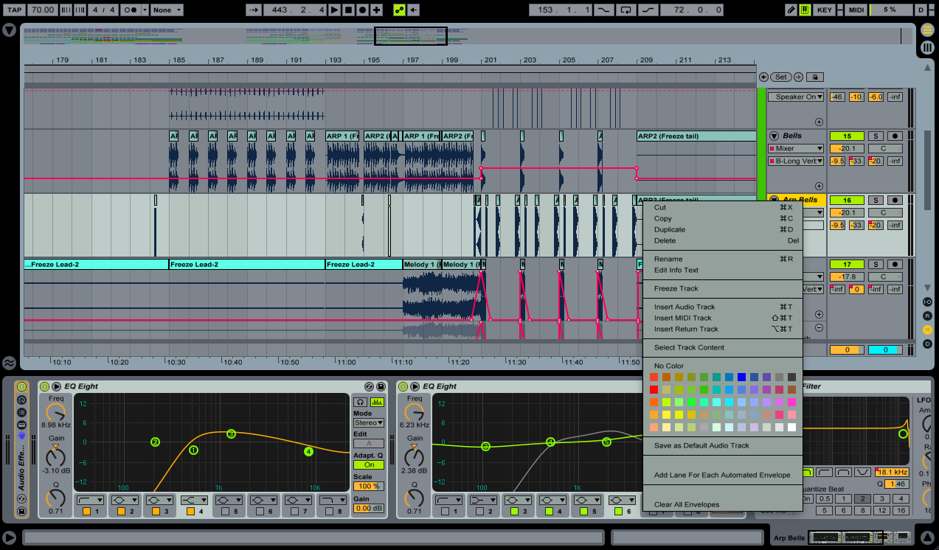Click first EQ Eight Freq knob
Screen dimensions: 939x550
point(56,412)
